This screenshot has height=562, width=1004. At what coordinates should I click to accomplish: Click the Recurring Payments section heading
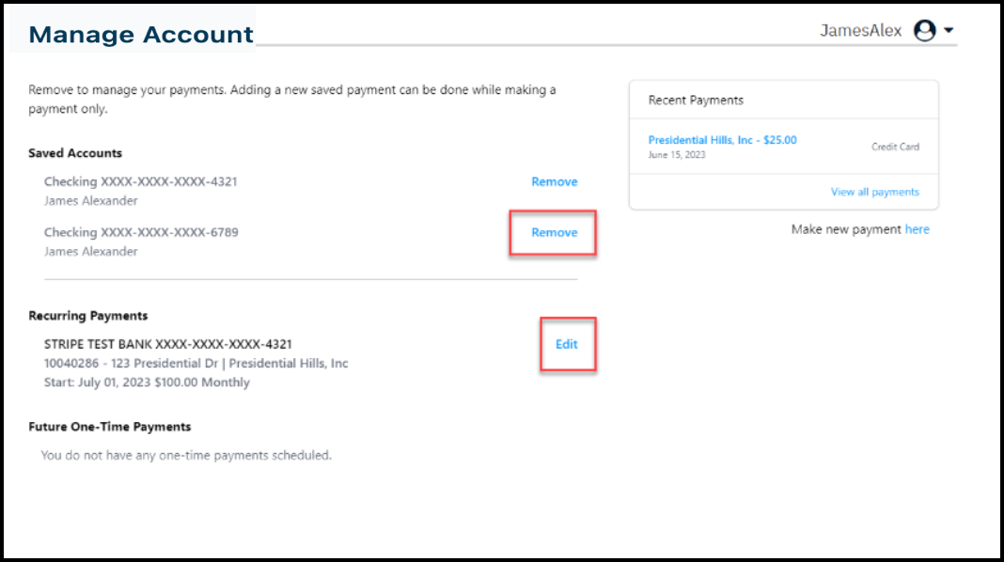pos(87,316)
